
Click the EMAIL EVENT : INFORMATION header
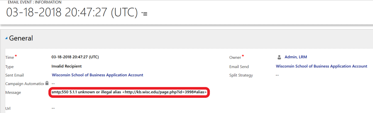point(35,2)
